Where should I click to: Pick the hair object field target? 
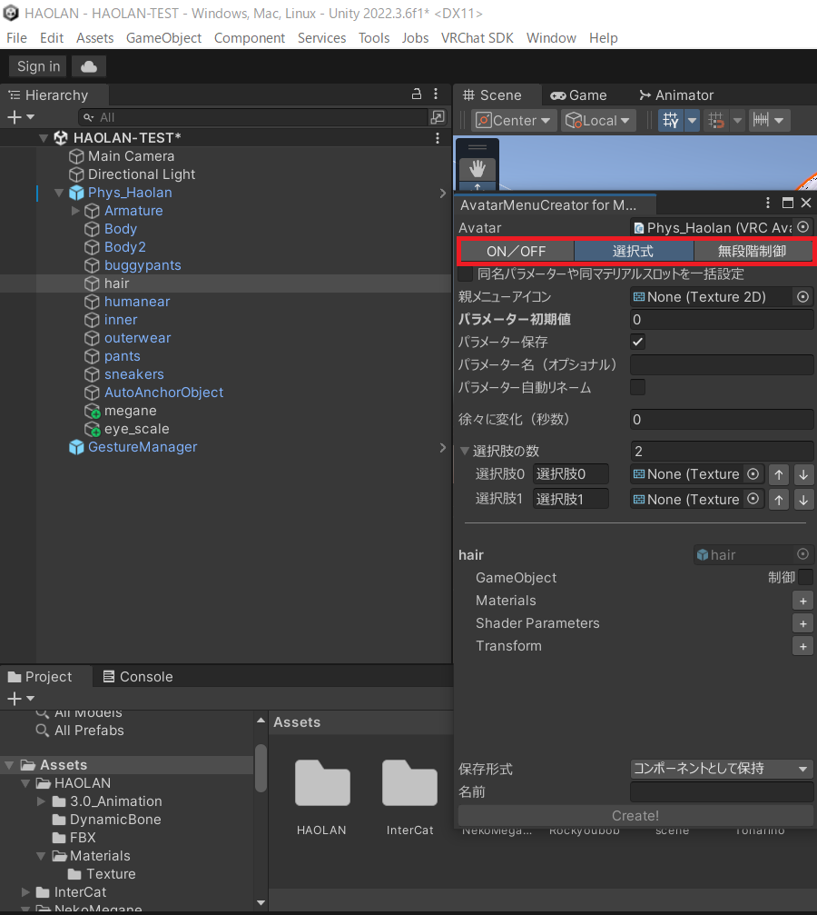click(803, 553)
